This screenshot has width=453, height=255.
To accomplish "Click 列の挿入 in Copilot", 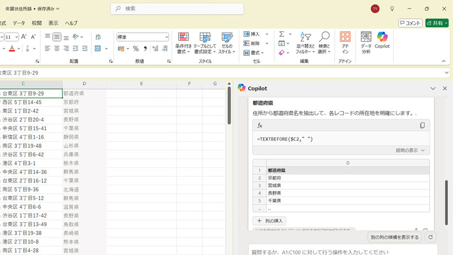I will pyautogui.click(x=270, y=221).
